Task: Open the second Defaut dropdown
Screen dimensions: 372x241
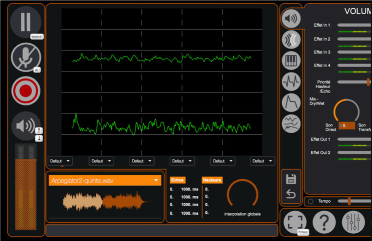Action: pos(101,161)
